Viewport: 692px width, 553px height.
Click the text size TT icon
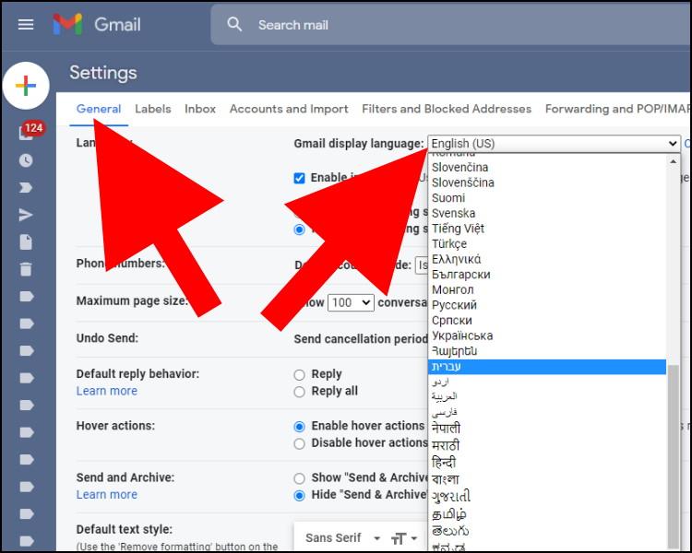(398, 538)
